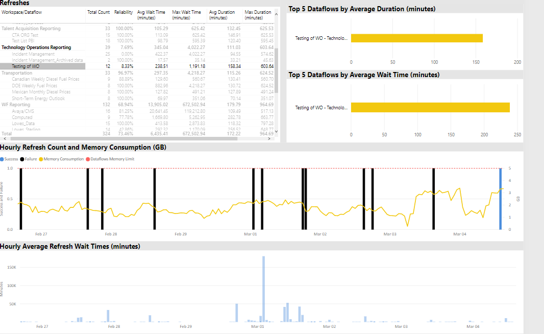Sort by Avg Wait Time column header
This screenshot has height=334, width=544.
(x=151, y=15)
